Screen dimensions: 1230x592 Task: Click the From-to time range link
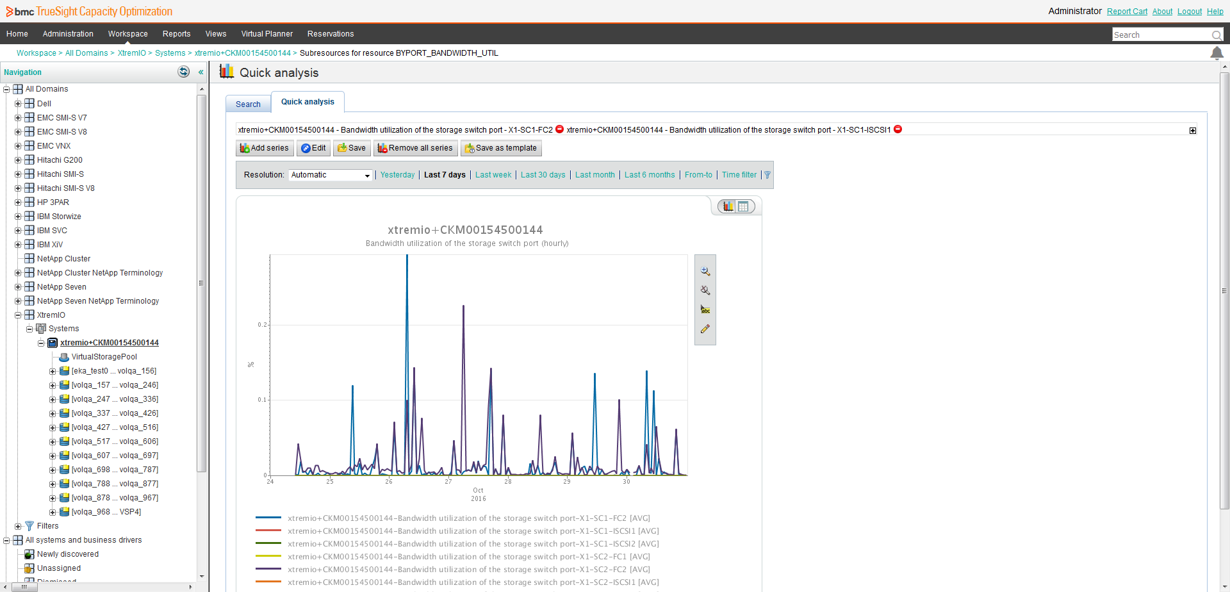(x=698, y=175)
